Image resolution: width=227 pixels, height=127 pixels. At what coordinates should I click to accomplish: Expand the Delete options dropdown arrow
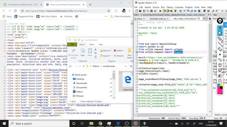pyautogui.click(x=123, y=50)
